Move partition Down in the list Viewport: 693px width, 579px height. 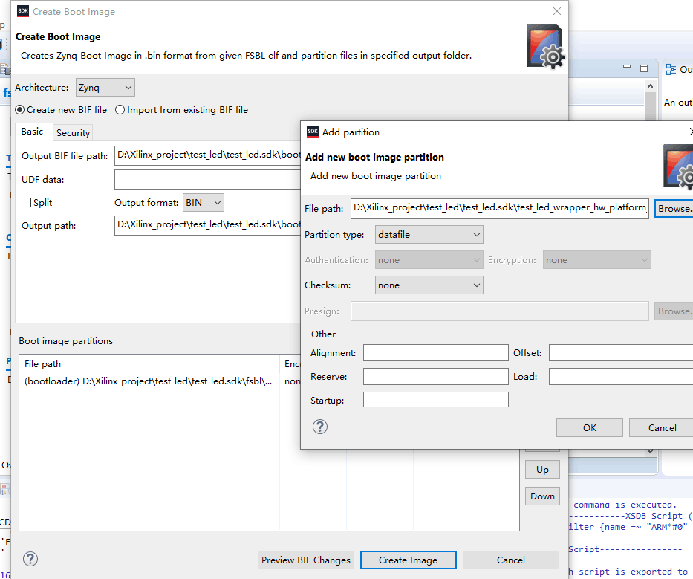pos(542,496)
